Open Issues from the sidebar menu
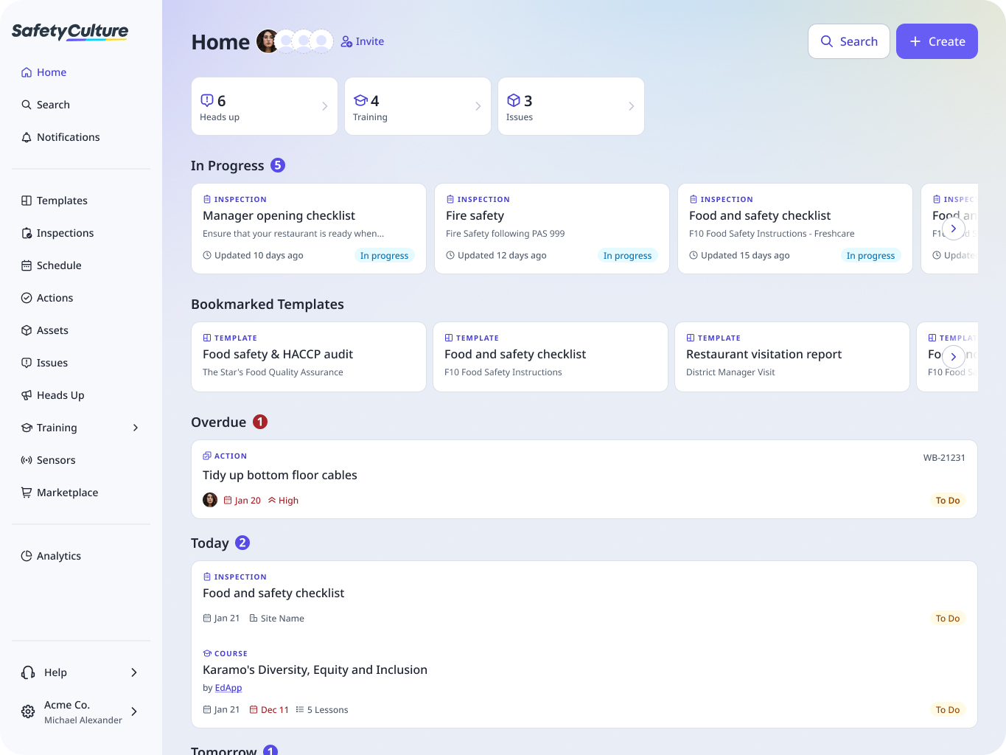The image size is (1006, 755). [52, 363]
